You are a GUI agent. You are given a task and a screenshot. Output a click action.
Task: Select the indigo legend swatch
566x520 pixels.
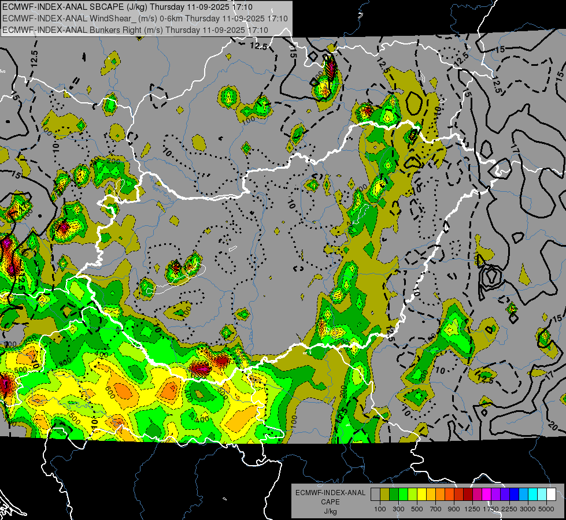pyautogui.click(x=505, y=494)
